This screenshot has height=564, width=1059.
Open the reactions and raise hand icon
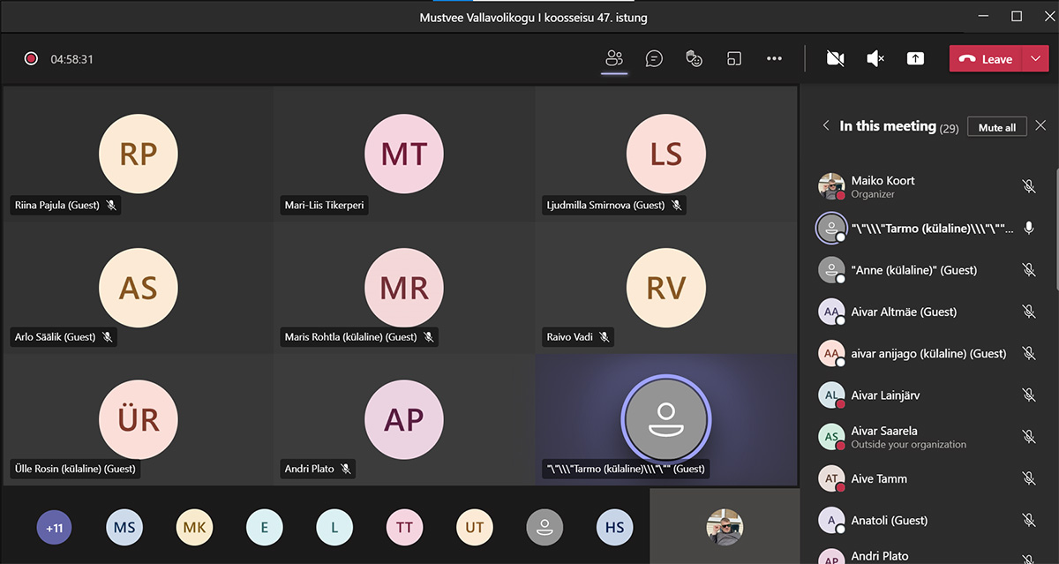695,59
